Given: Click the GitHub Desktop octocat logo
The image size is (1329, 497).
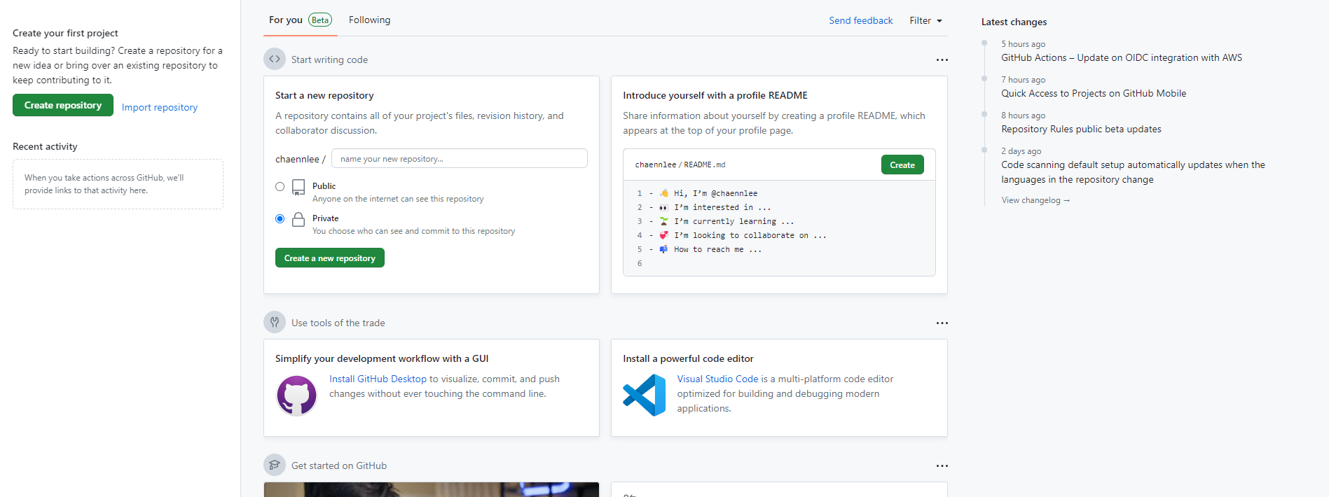Looking at the screenshot, I should tap(297, 395).
